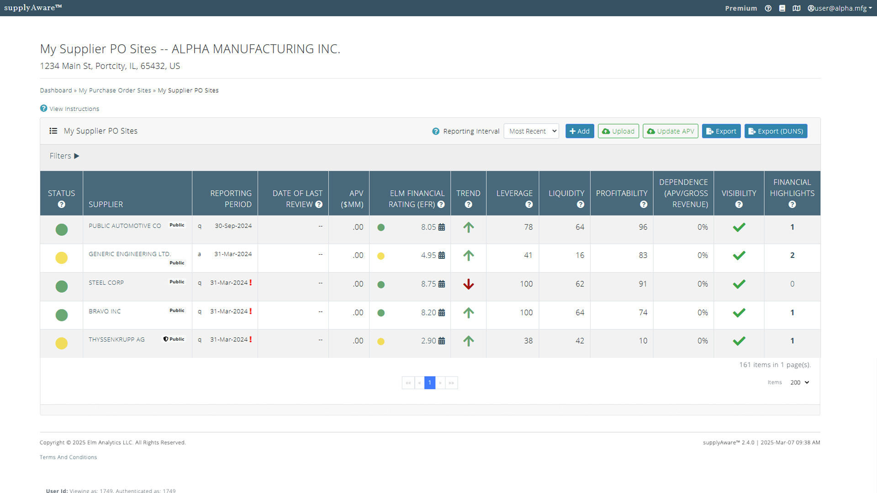Viewport: 877px width, 493px height.
Task: Change the Items per page dropdown from 200
Action: 799,383
